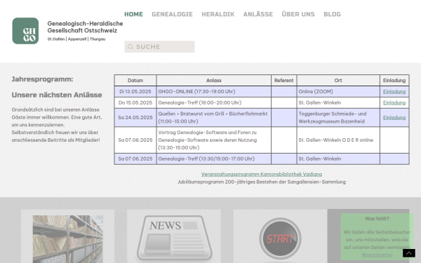Focus the SUCHE search field

(159, 47)
